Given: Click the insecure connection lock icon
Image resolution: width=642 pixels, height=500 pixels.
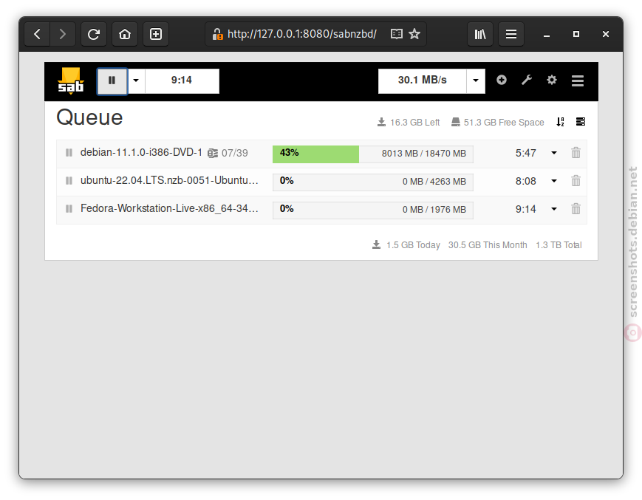Looking at the screenshot, I should (x=217, y=34).
